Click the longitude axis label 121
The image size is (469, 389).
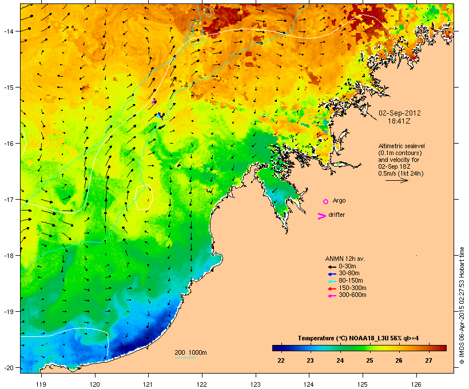(x=148, y=384)
